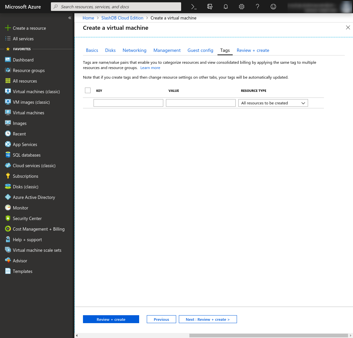Click the Security Center shield icon
Screen dimensions: 353x338
click(x=8, y=218)
